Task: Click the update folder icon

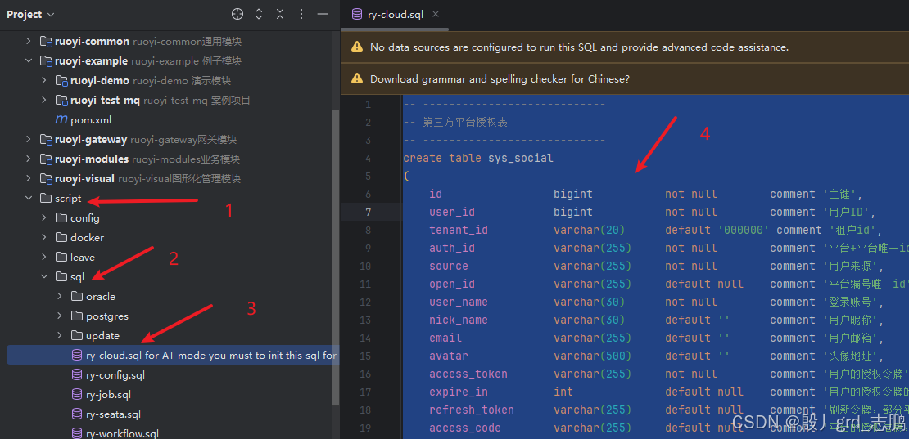Action: click(x=77, y=336)
